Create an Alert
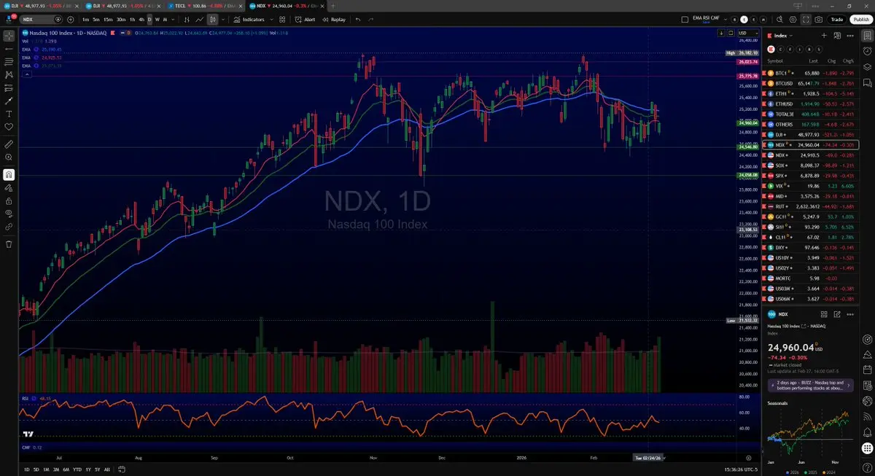 pos(305,20)
